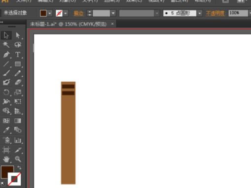Viewport: 251px width, 188px height.
Task: Choose the Blob Brush tool
Action: pyautogui.click(x=6, y=82)
